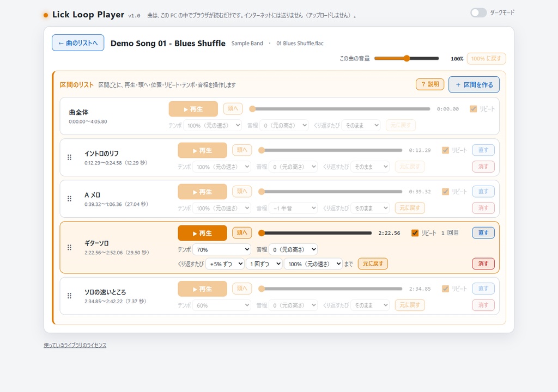The width and height of the screenshot is (558, 392).
Task: Click the orange dot logo beside Lick Loop Player
Action: click(46, 15)
